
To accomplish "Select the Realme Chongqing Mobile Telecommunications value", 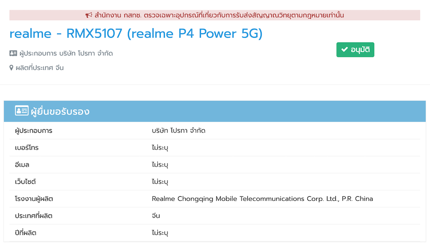I will [x=262, y=198].
